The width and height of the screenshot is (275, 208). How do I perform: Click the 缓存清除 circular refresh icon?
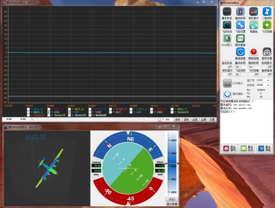click(x=227, y=94)
